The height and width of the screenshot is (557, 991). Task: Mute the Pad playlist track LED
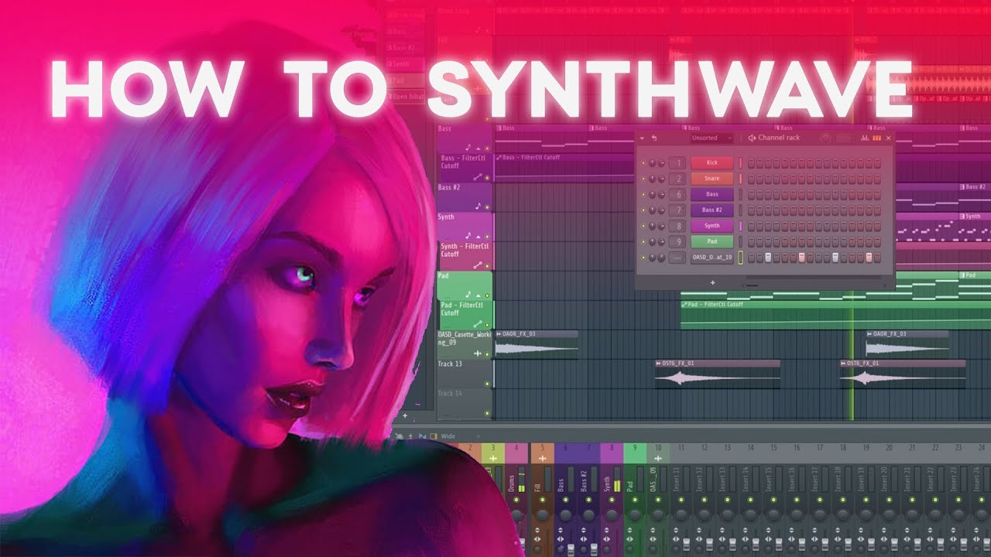tap(487, 296)
